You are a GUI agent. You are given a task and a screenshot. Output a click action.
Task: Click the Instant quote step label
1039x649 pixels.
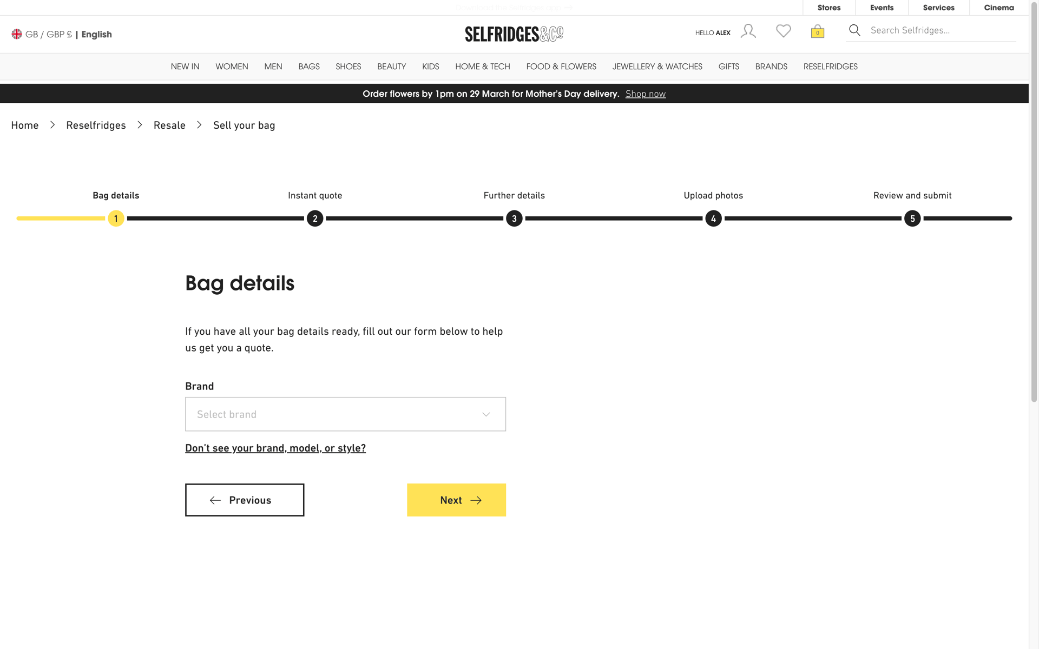coord(315,195)
